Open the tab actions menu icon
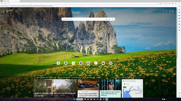The width and height of the screenshot is (181, 101). click(2, 1)
